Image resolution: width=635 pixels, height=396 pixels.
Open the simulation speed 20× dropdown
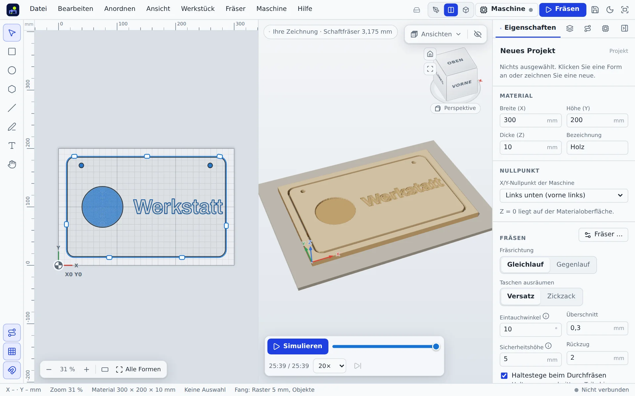(330, 366)
